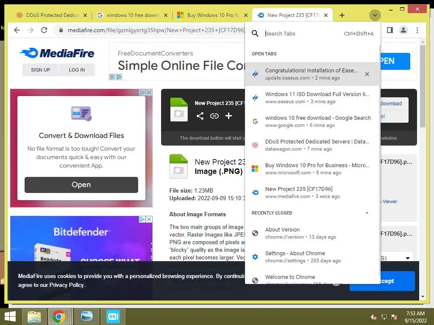Screen dimensions: 434x325
Task: Click the LOG IN button
Action: [x=77, y=70]
